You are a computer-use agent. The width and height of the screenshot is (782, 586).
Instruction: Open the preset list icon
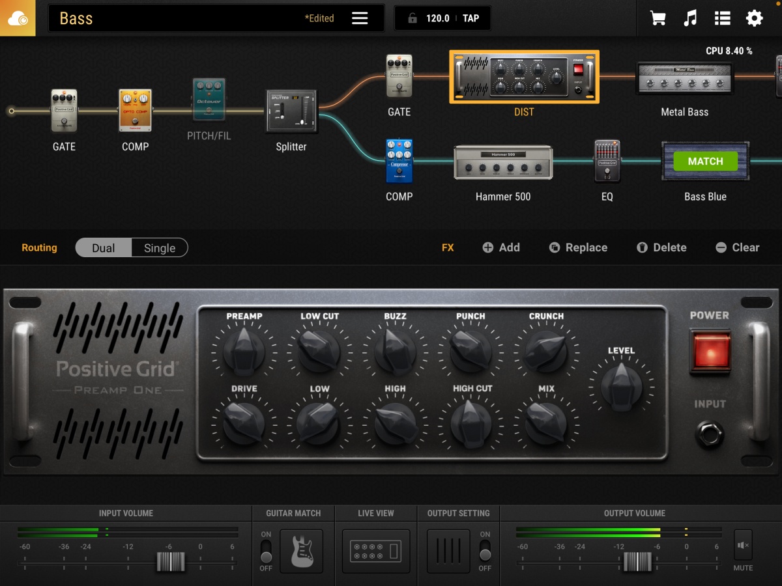[722, 18]
